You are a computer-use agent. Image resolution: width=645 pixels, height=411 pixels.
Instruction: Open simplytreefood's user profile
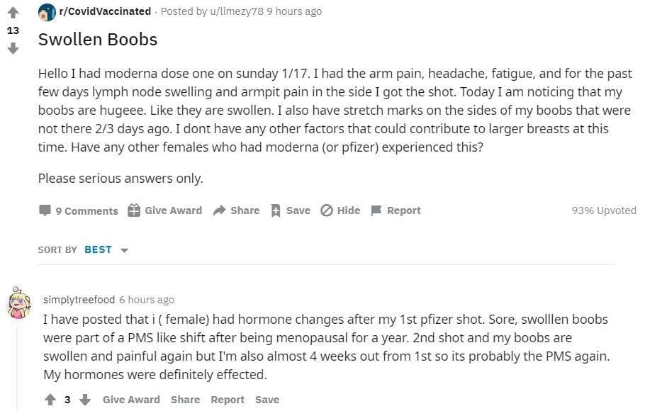tap(79, 300)
